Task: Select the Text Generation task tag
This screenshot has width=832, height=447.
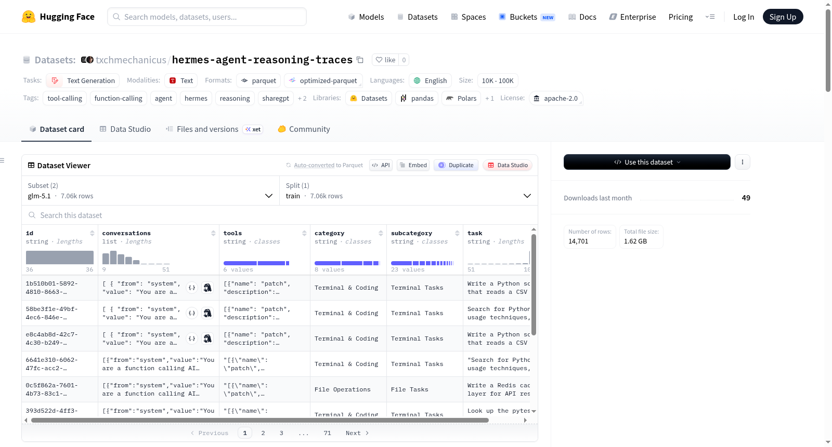Action: (x=83, y=80)
